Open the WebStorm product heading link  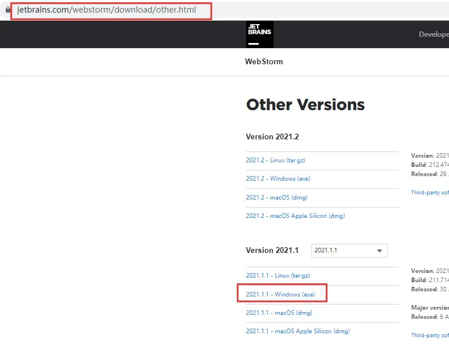click(264, 61)
